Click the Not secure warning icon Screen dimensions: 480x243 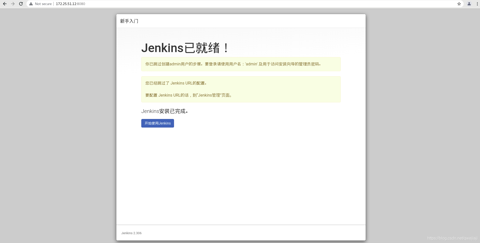click(31, 4)
